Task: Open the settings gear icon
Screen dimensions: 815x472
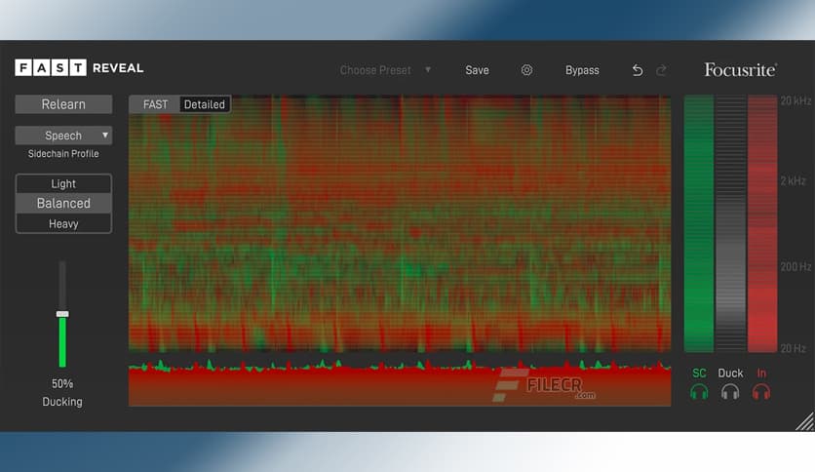Action: point(526,70)
